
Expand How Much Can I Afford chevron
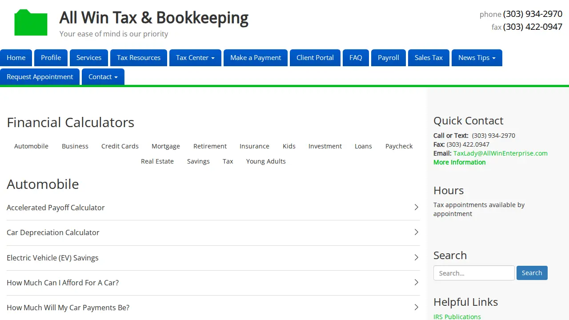coord(417,282)
